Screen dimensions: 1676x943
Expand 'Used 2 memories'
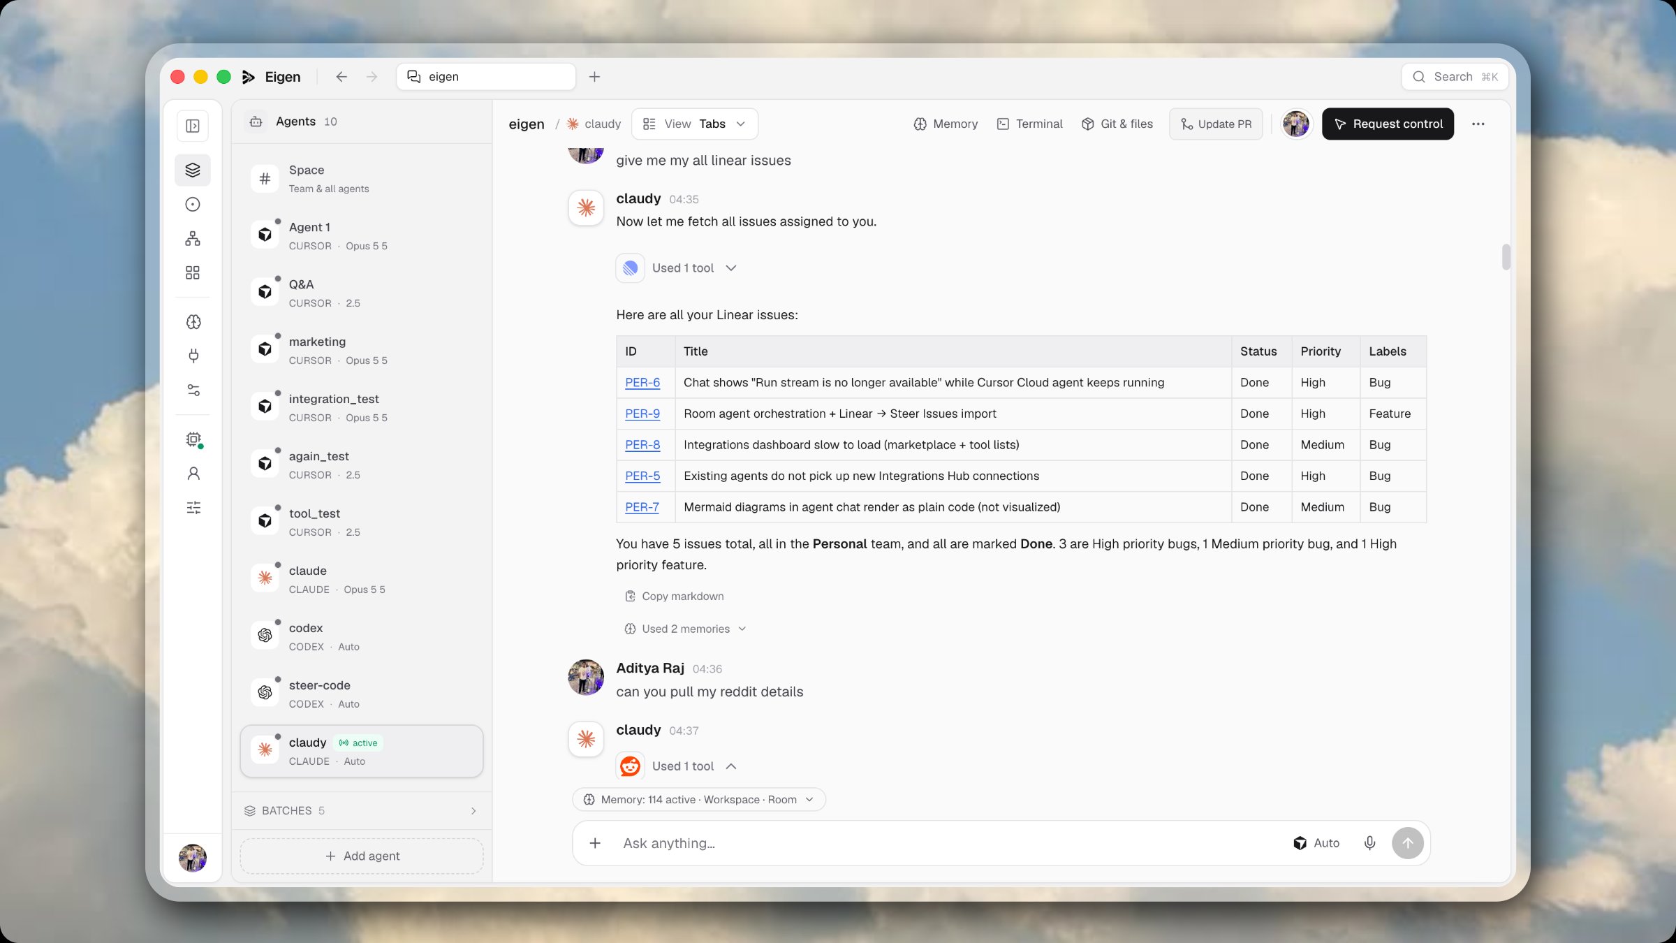[685, 629]
